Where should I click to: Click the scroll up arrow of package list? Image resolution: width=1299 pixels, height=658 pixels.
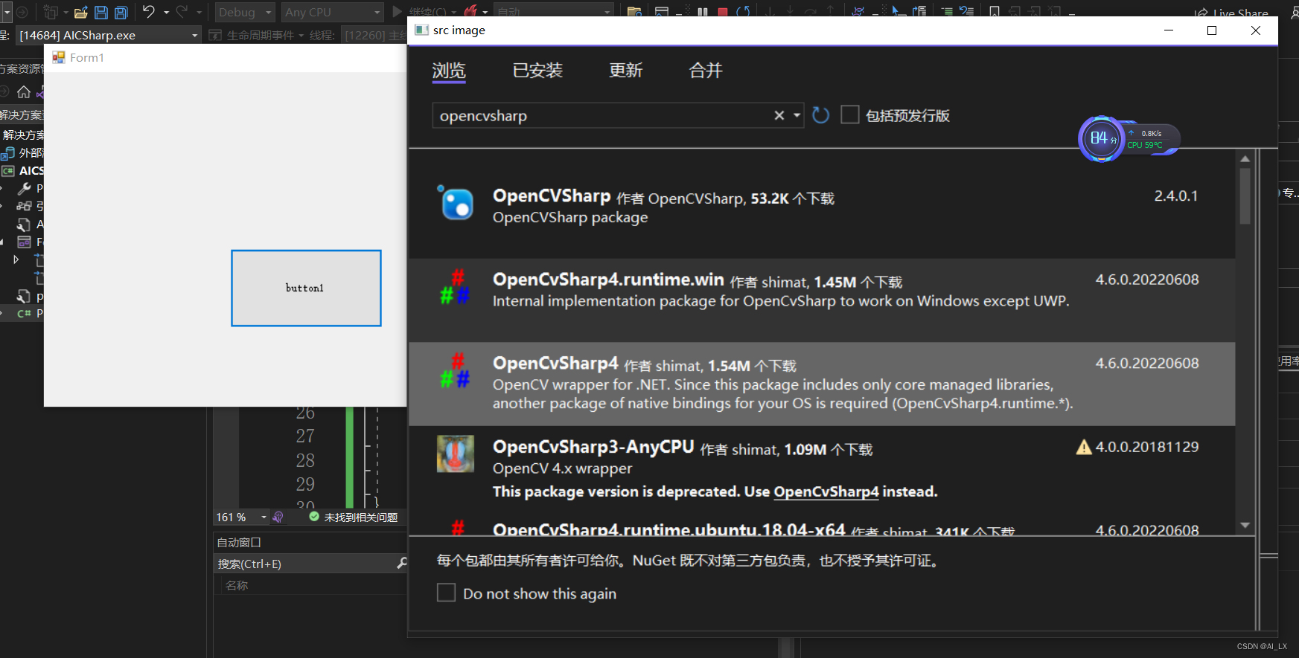pyautogui.click(x=1245, y=158)
